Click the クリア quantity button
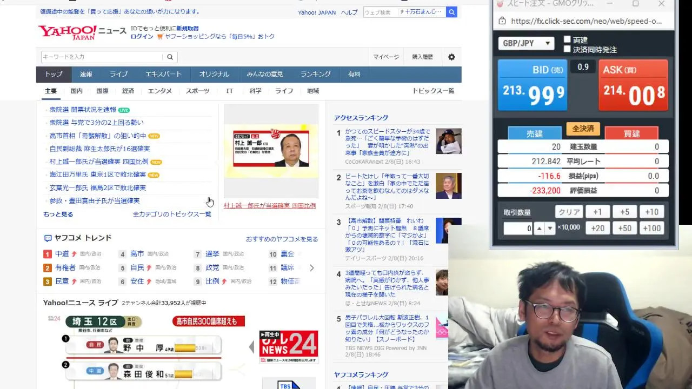The width and height of the screenshot is (692, 389). pos(569,212)
